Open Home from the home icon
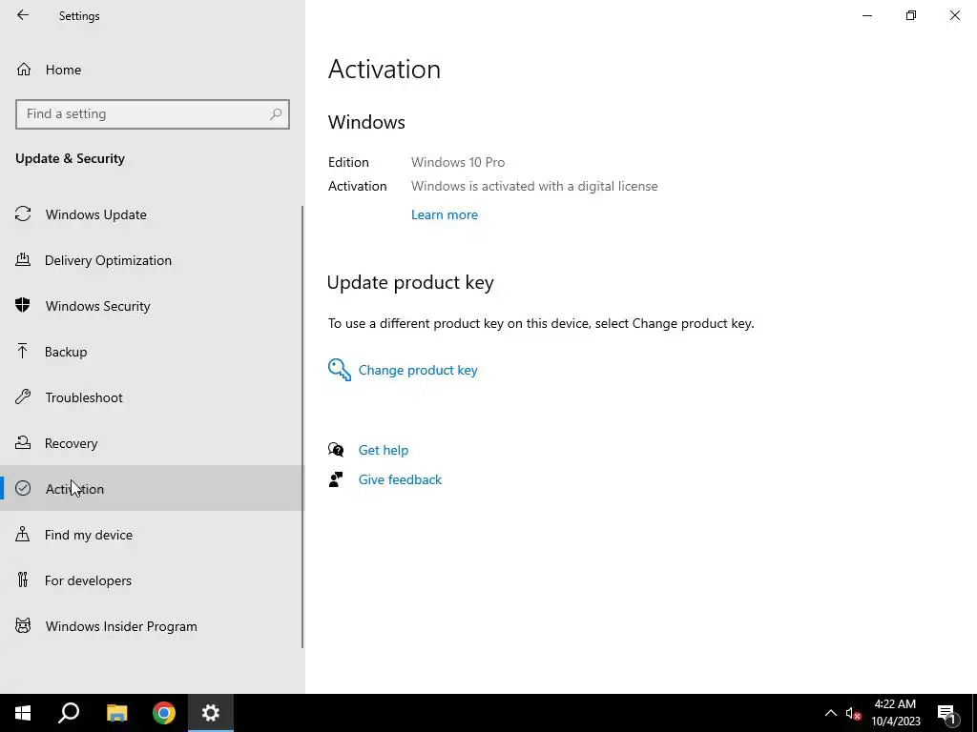Image resolution: width=977 pixels, height=732 pixels. coord(24,69)
